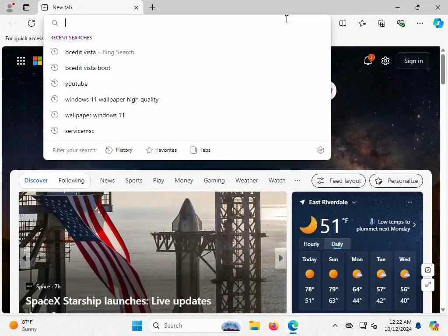This screenshot has height=336, width=448.
Task: Open split screen view
Action: tap(343, 23)
